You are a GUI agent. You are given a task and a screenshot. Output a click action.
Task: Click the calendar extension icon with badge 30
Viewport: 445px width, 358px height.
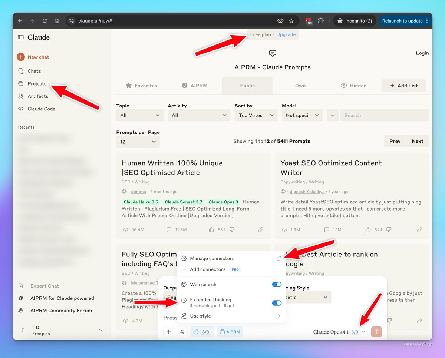[309, 21]
